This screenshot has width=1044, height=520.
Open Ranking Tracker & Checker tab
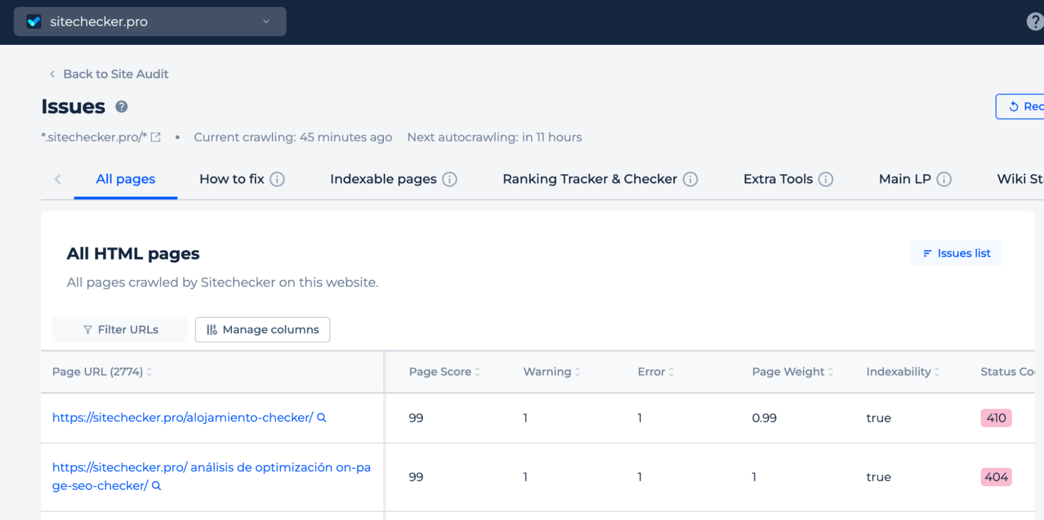(x=590, y=179)
